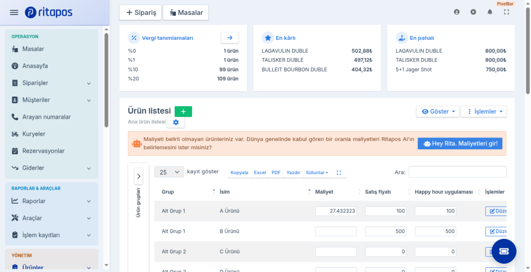This screenshot has height=272, width=531.
Task: Export the table with PDF button
Action: (x=276, y=173)
